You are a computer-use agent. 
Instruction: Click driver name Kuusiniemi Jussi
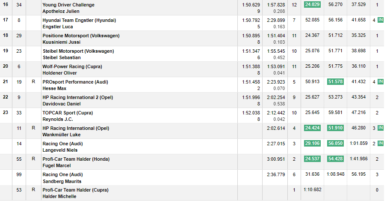62,42
